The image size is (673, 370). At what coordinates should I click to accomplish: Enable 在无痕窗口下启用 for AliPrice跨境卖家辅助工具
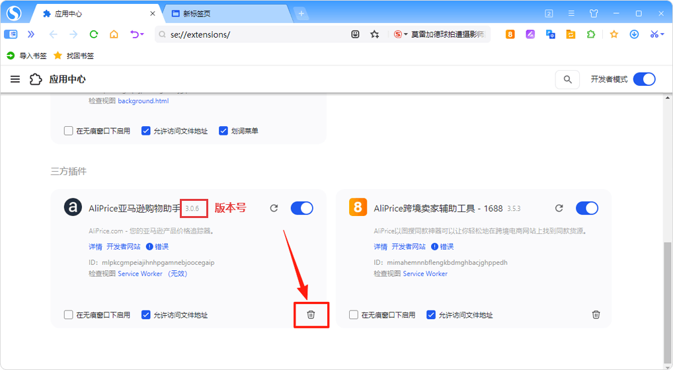pyautogui.click(x=354, y=315)
